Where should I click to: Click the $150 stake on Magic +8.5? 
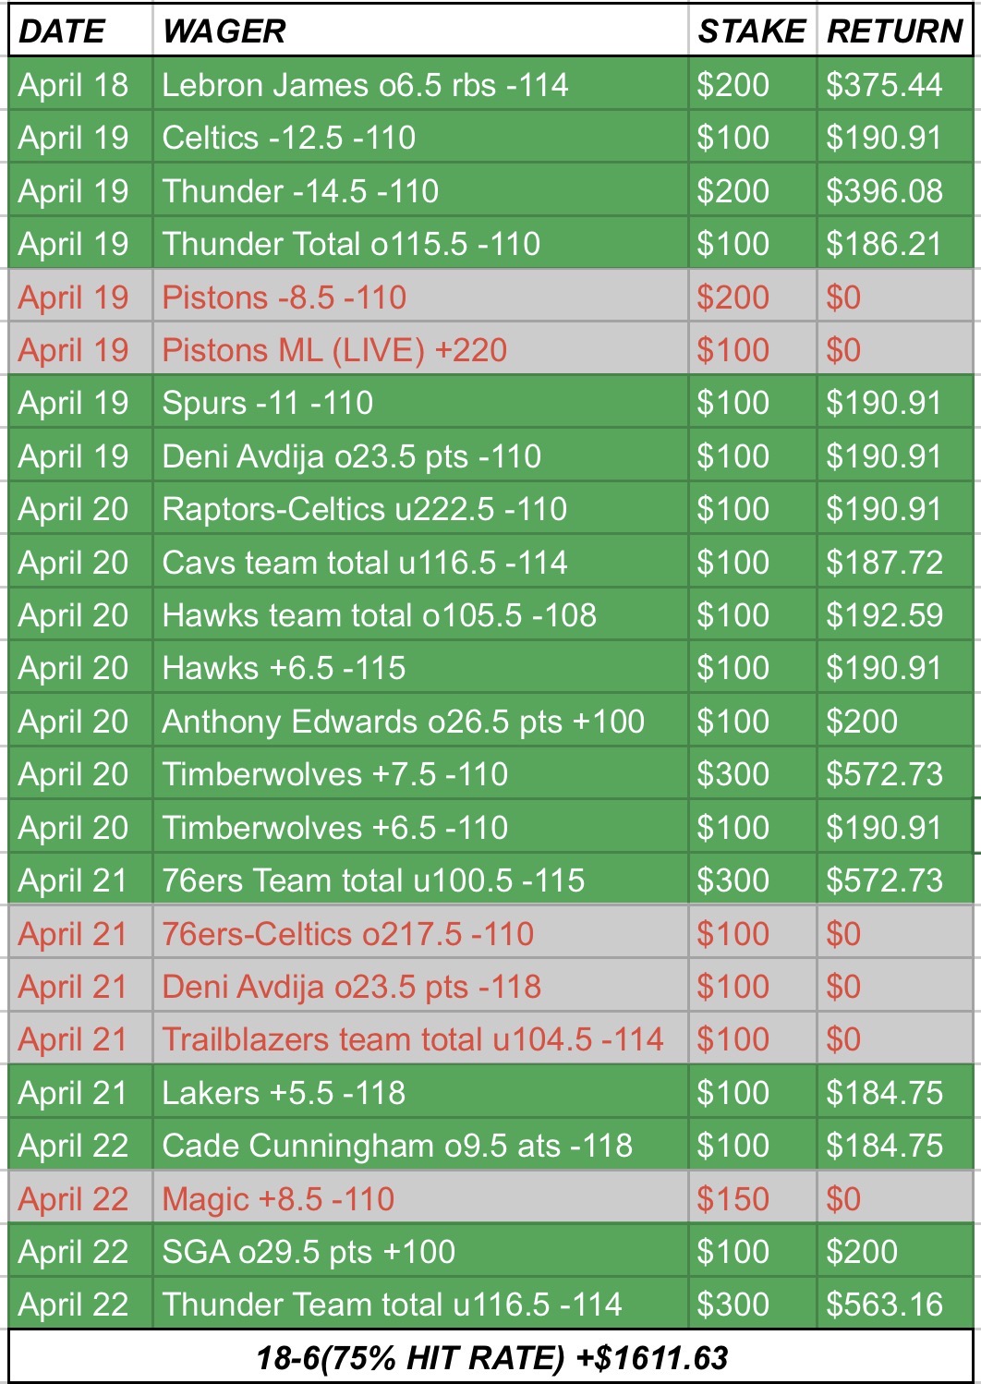pos(733,1199)
